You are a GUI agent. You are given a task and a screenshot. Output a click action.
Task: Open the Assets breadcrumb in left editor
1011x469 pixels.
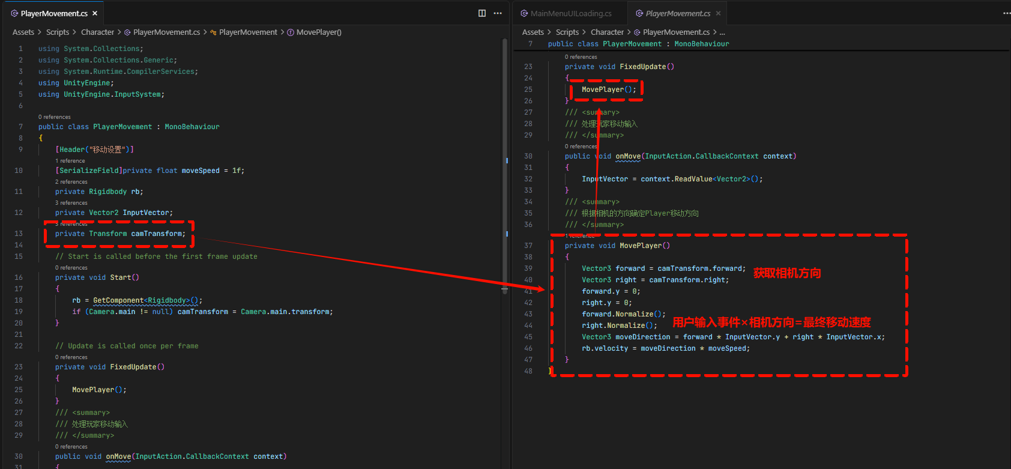tap(23, 32)
